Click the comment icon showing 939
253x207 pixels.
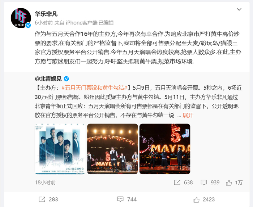point(203,183)
